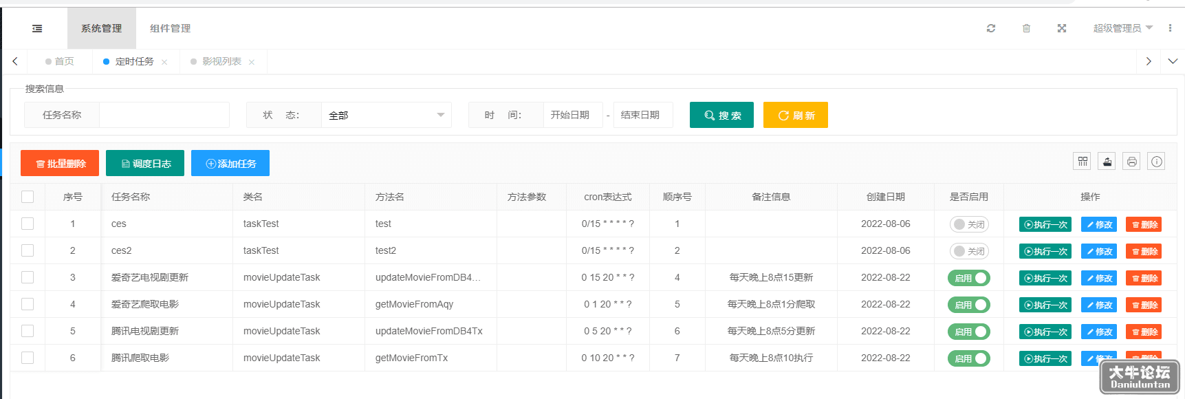Click into the 任务名称 input field
The width and height of the screenshot is (1185, 399).
(164, 115)
